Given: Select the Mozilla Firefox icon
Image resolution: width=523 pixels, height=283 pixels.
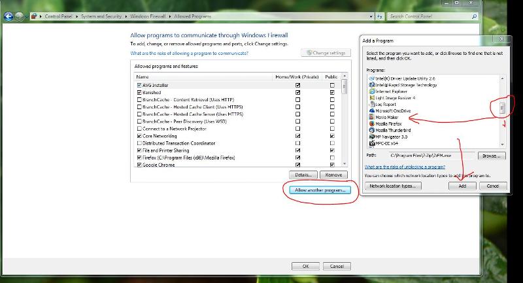Looking at the screenshot, I should [x=372, y=124].
